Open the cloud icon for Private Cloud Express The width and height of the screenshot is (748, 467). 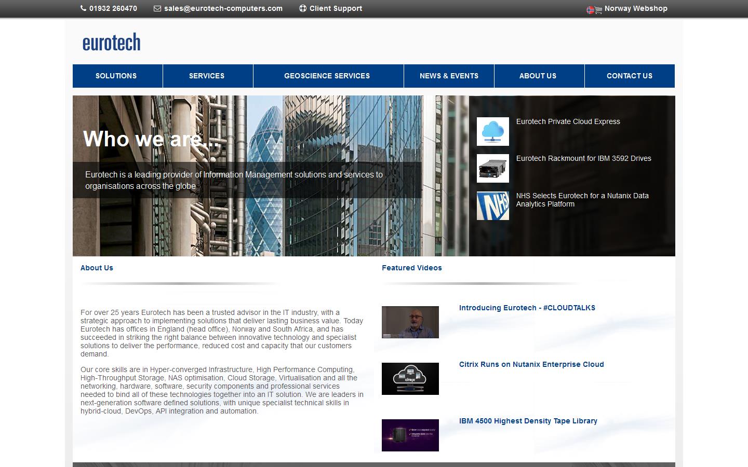[492, 131]
